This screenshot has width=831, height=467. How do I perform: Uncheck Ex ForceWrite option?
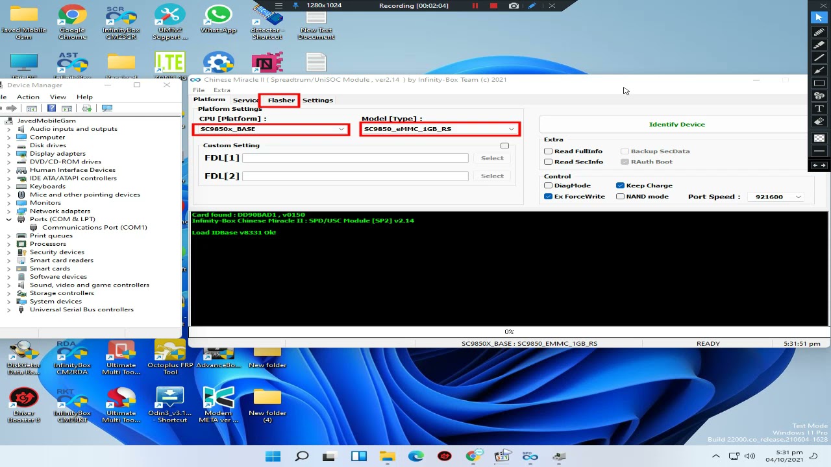[548, 197]
